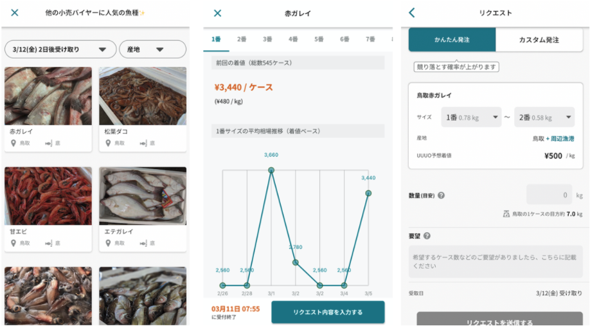Image resolution: width=590 pixels, height=326 pixels.
Task: Switch to カスタム発注 ordering mode
Action: (x=539, y=39)
